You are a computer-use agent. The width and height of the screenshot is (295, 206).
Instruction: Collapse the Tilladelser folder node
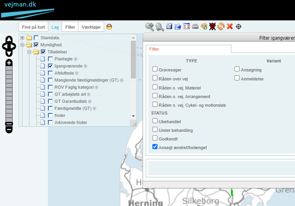pyautogui.click(x=28, y=52)
